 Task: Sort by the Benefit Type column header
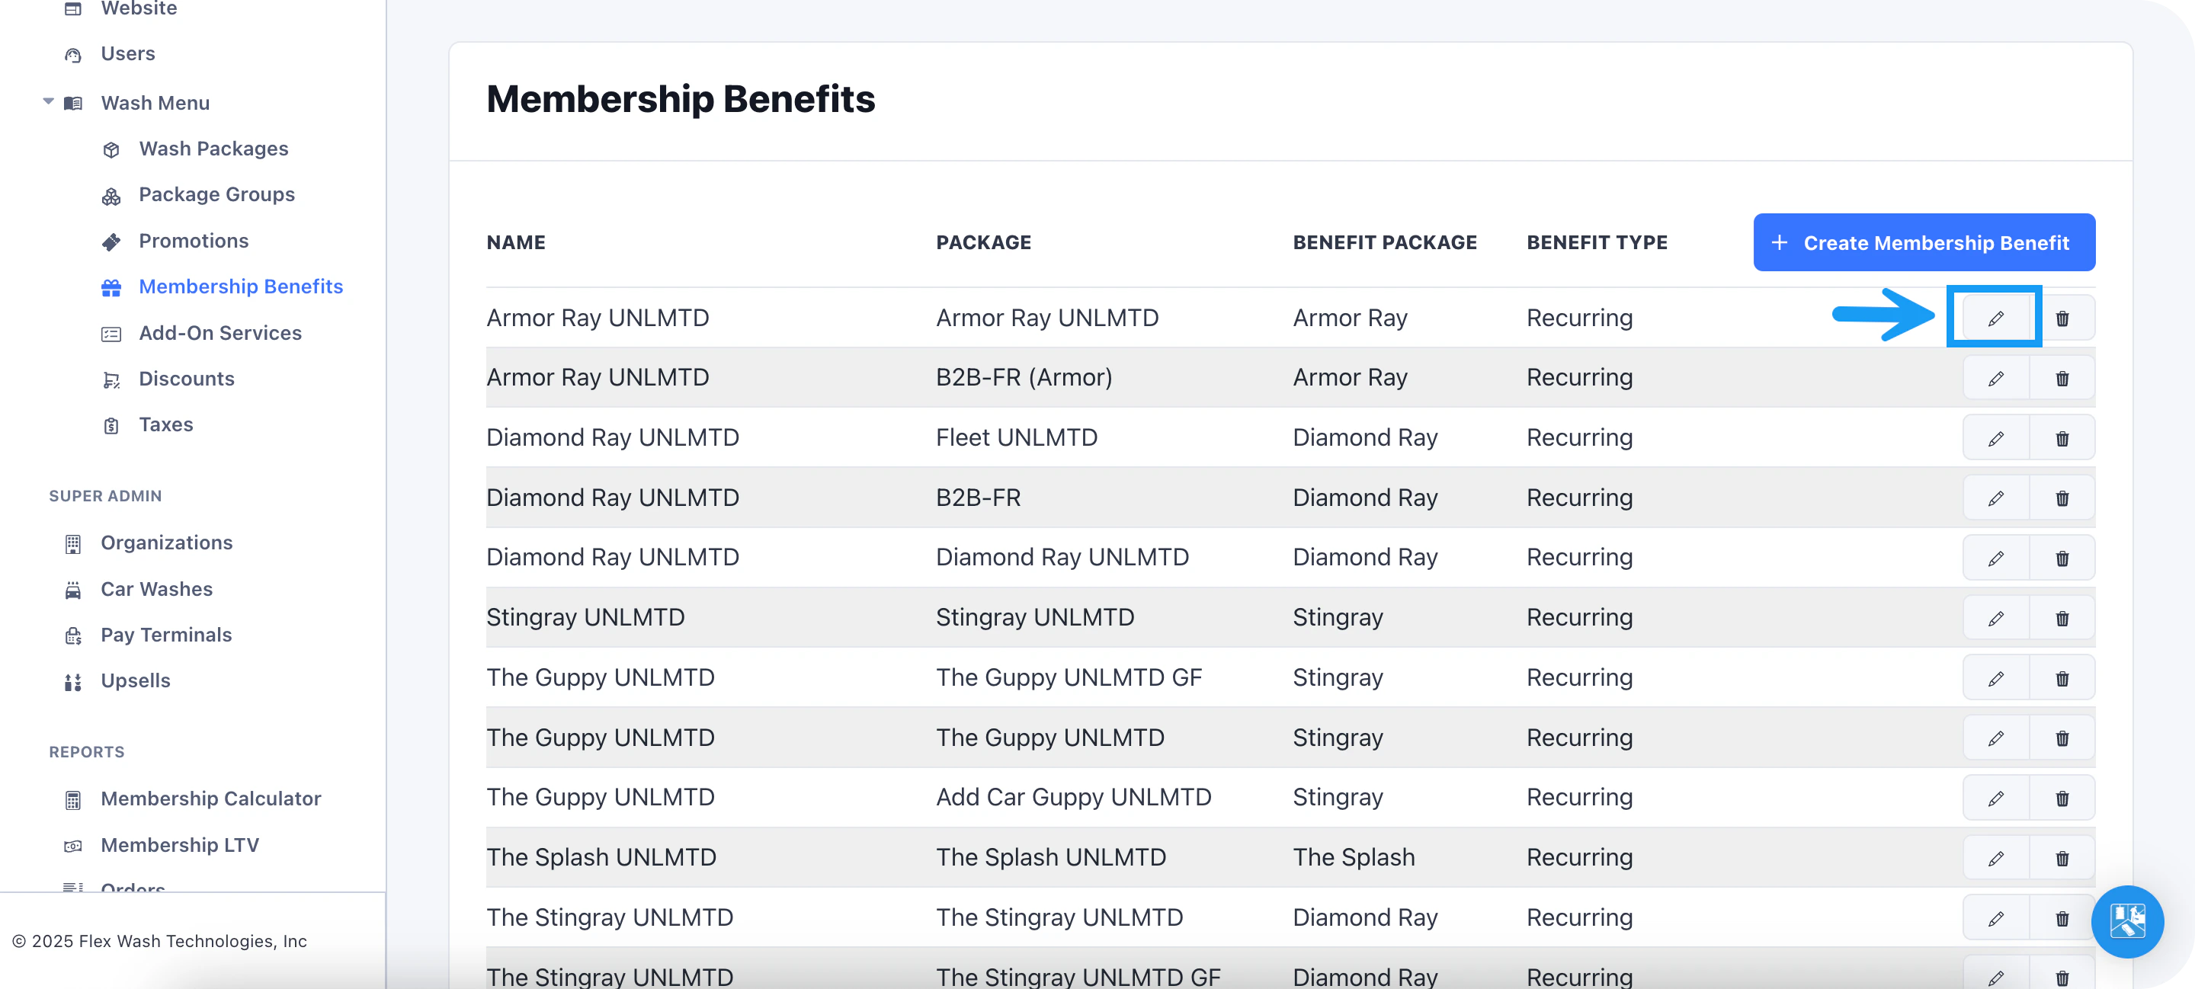pos(1596,243)
